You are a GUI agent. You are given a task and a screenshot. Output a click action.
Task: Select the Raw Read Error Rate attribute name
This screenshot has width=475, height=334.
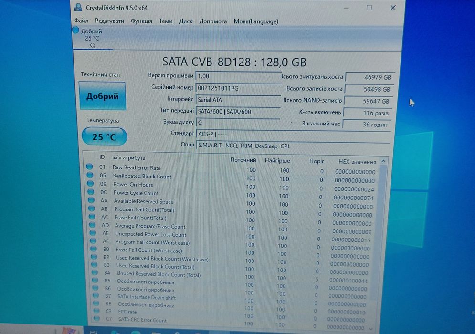(137, 167)
